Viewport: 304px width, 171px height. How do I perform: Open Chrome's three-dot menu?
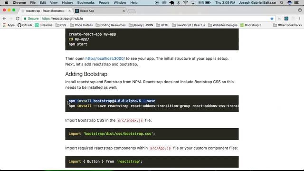[300, 19]
